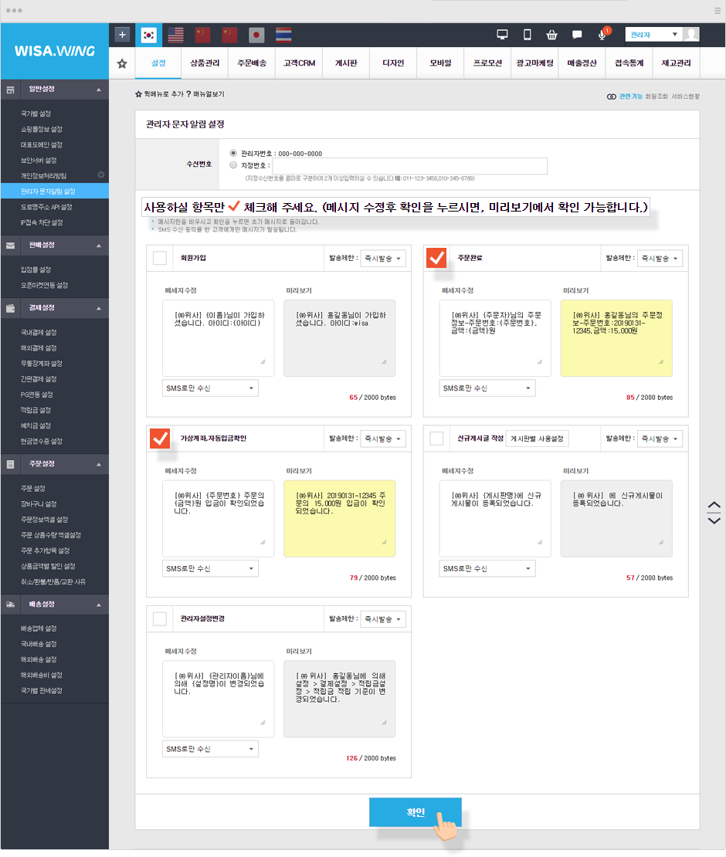Open the chat speech bubble icon
This screenshot has height=857, width=726.
pos(577,35)
